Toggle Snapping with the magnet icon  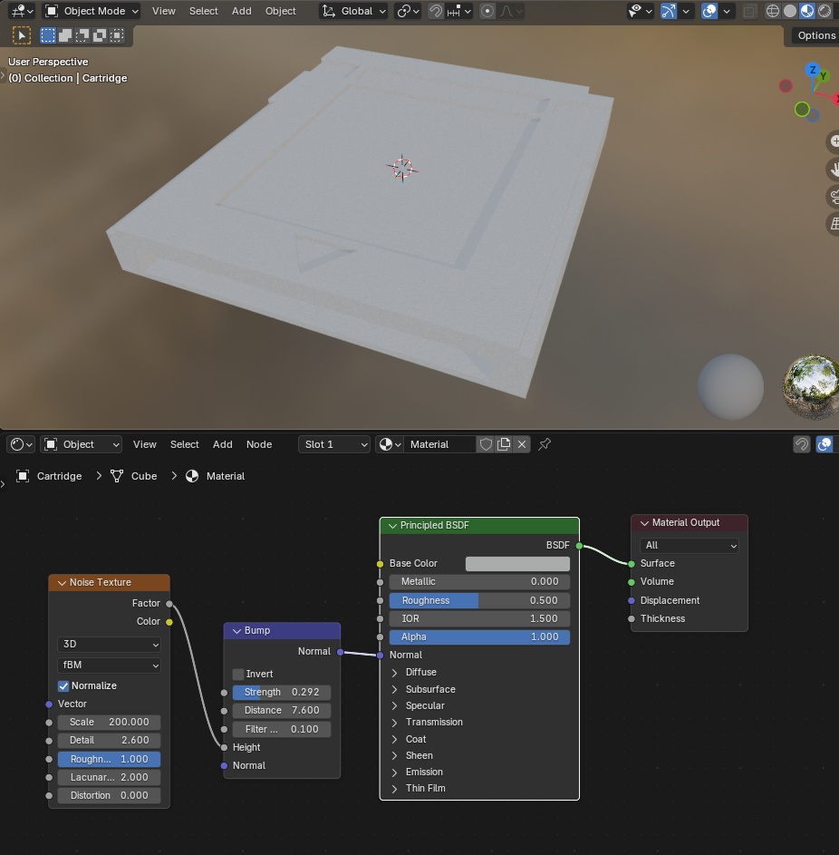click(436, 11)
